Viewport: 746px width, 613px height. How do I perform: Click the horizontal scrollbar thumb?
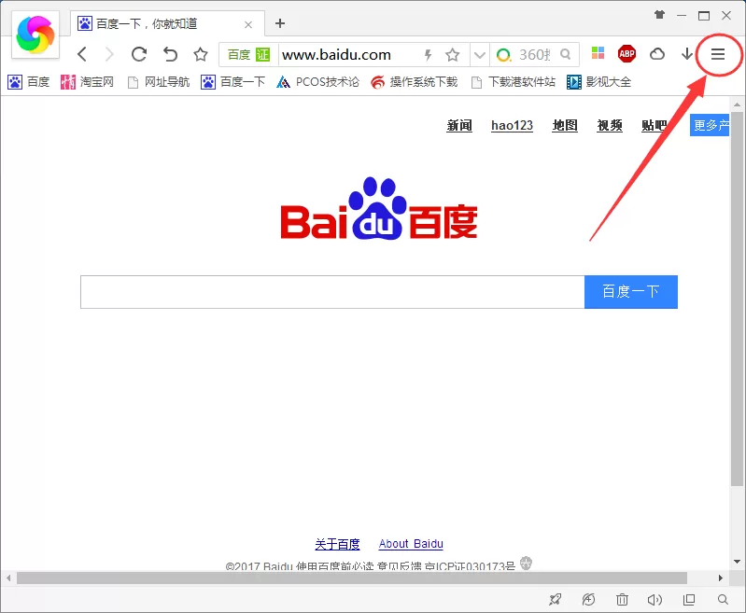pyautogui.click(x=352, y=578)
